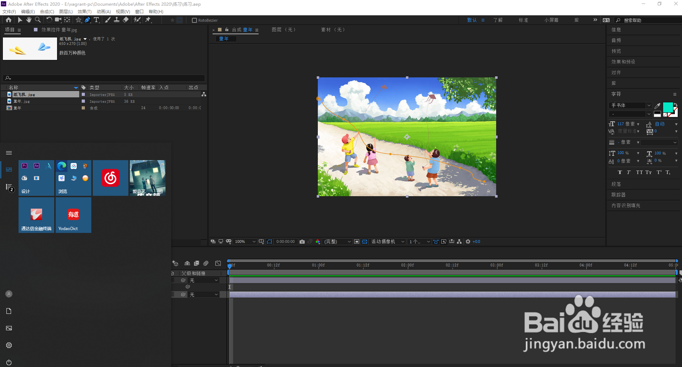
Task: Select the Rotation tool
Action: coord(49,20)
